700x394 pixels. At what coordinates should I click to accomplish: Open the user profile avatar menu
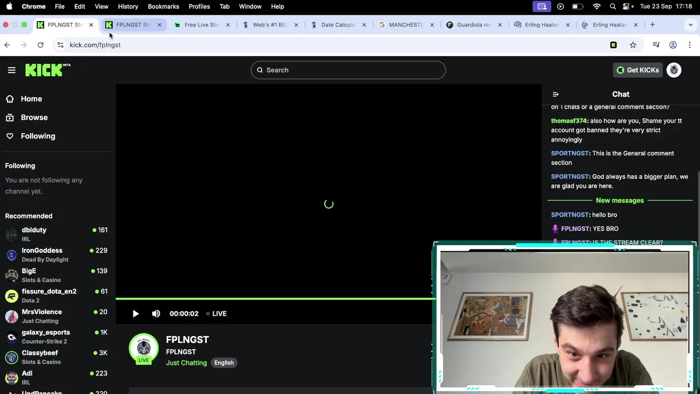pyautogui.click(x=674, y=70)
